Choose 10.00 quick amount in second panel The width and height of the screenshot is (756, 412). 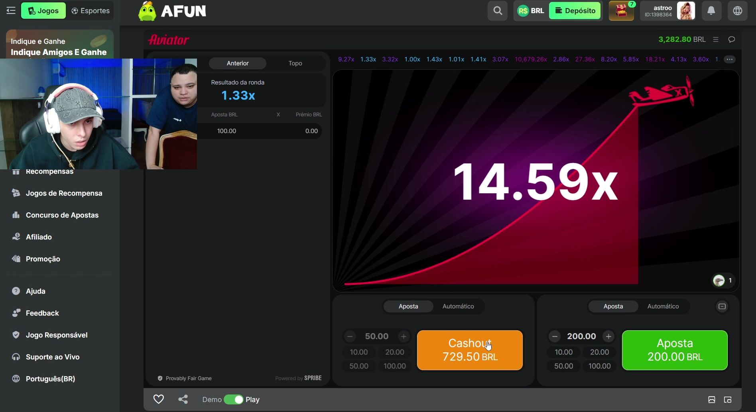(564, 352)
